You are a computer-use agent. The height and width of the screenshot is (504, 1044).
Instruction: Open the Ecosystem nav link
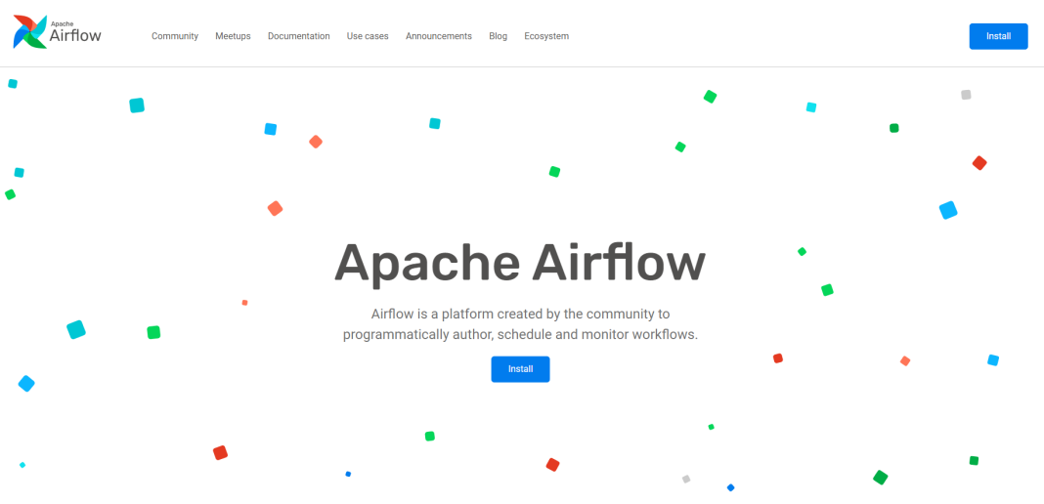546,36
